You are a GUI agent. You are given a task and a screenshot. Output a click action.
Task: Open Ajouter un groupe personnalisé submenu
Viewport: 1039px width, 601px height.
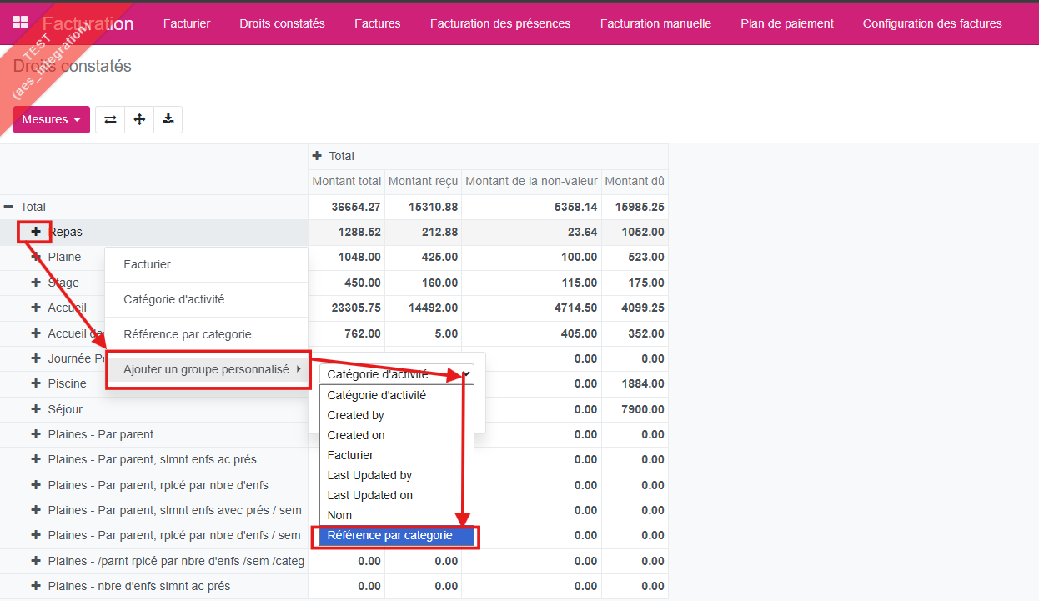(207, 369)
